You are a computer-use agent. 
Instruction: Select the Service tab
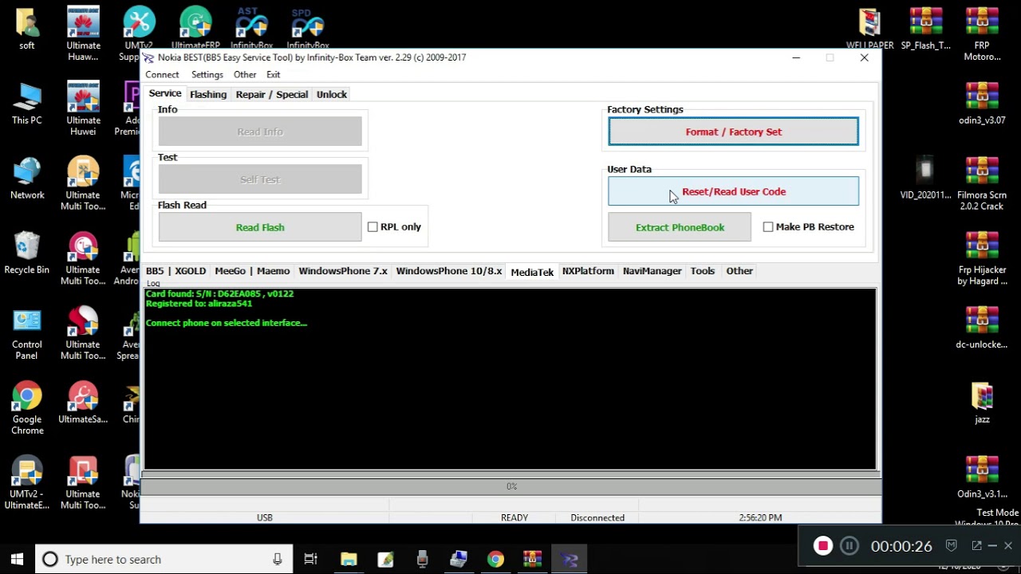[165, 93]
